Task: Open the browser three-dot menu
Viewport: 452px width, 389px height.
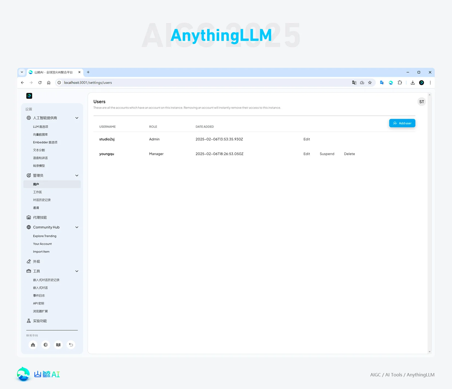Action: 430,83
